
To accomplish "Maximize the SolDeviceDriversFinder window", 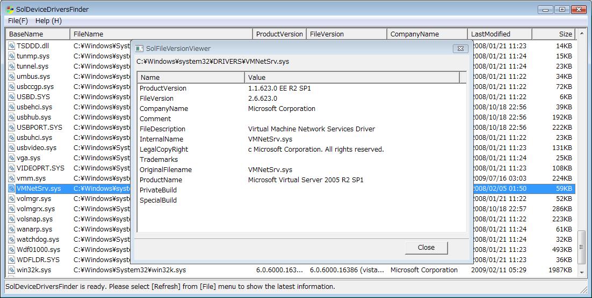I will pos(562,10).
